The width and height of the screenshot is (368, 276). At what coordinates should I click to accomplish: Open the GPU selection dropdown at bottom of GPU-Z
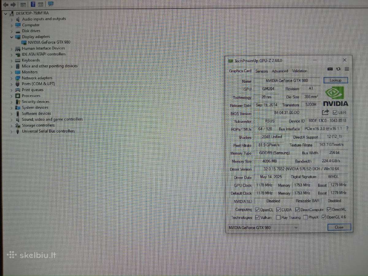coord(263,228)
